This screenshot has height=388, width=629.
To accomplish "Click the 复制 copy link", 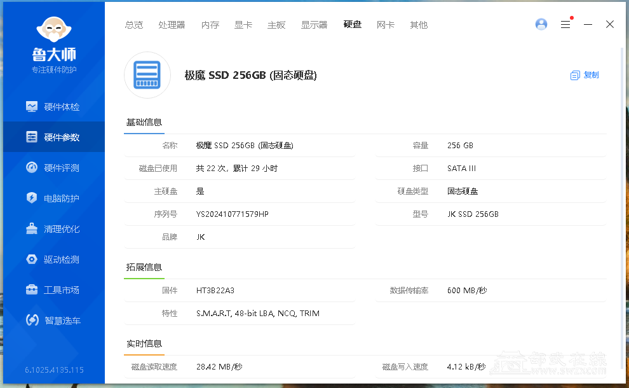I will pyautogui.click(x=591, y=75).
